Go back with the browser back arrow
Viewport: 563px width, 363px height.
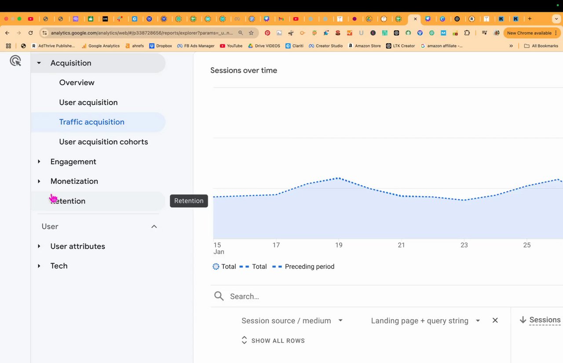click(7, 33)
